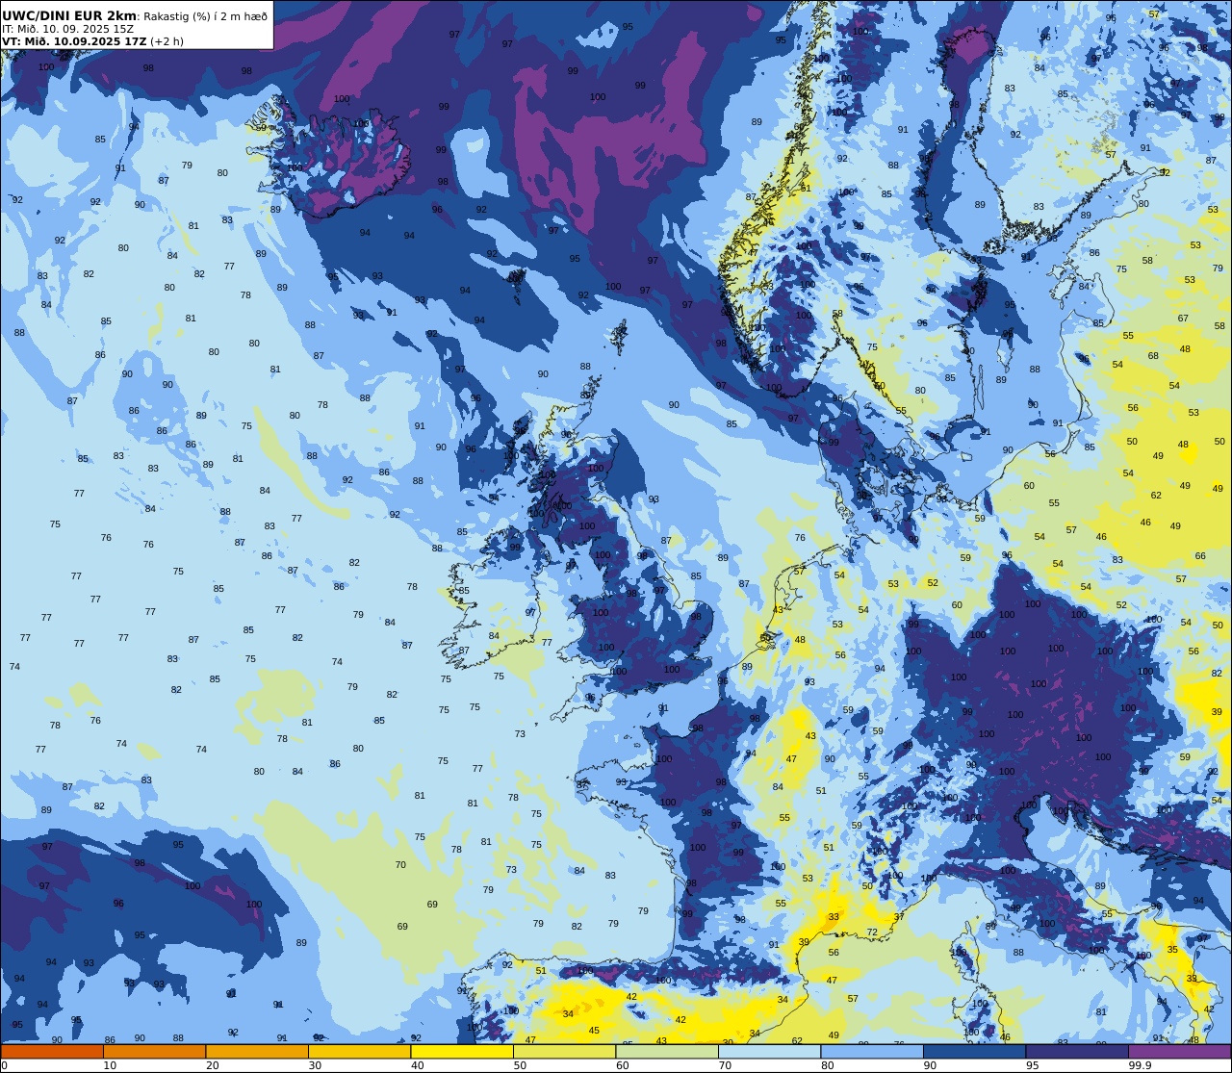1232x1073 pixels.
Task: Click the legend tick label "40"
Action: pyautogui.click(x=417, y=1065)
